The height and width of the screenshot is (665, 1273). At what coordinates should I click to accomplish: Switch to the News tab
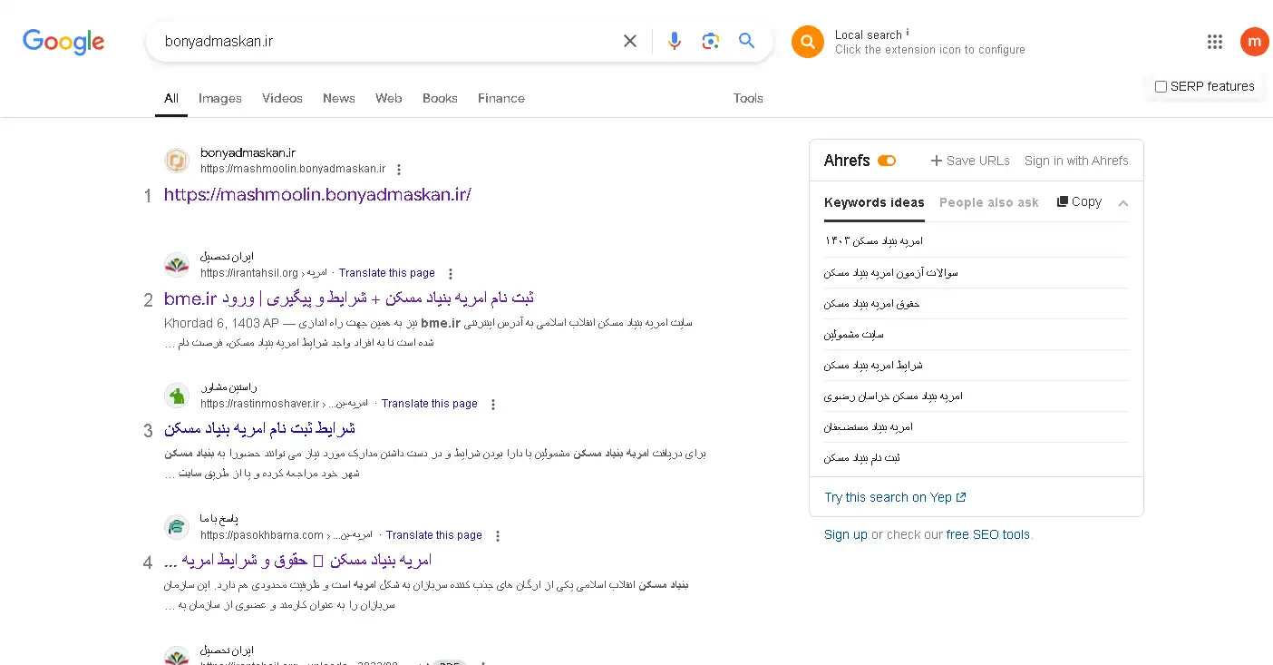339,98
